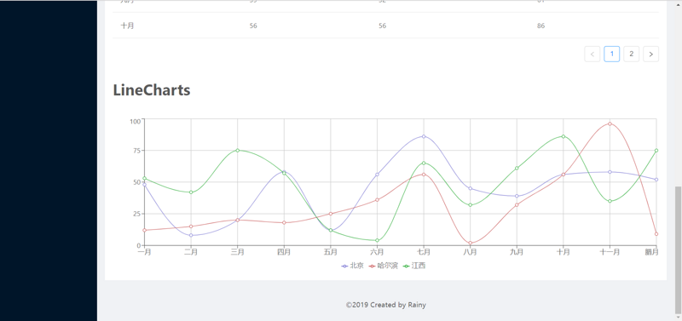This screenshot has width=682, height=321.
Task: Click the green 江西 peak point at 十月
Action: 564,136
